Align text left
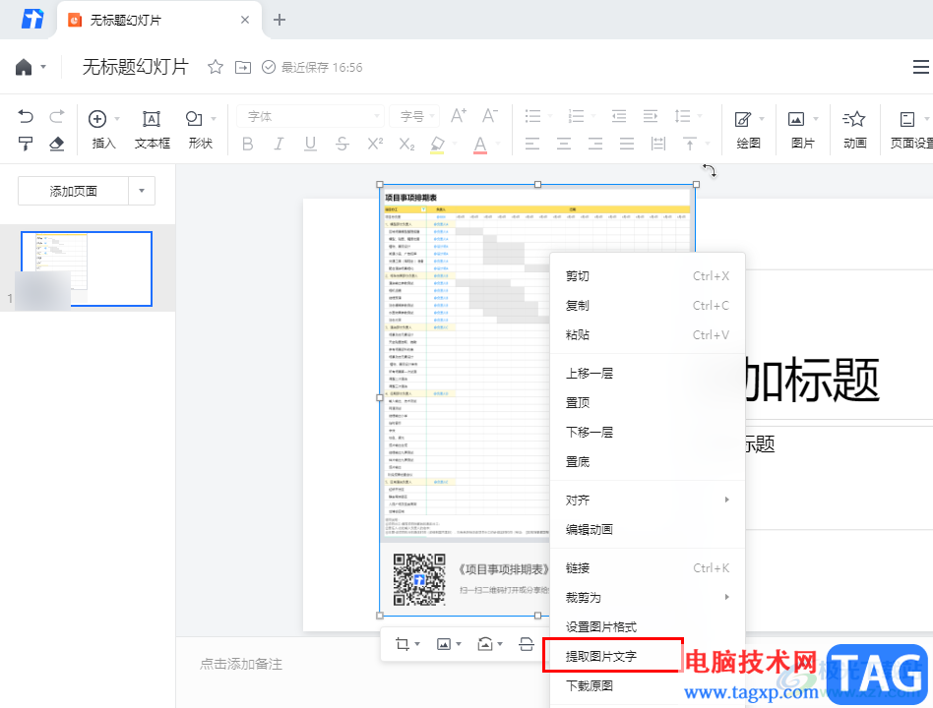The height and width of the screenshot is (708, 933). pos(532,144)
